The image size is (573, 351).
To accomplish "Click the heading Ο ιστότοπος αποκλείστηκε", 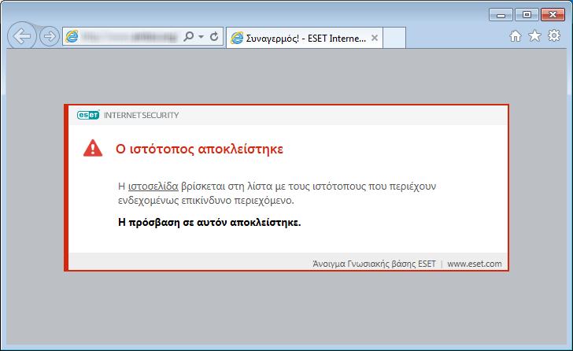I will pos(200,149).
